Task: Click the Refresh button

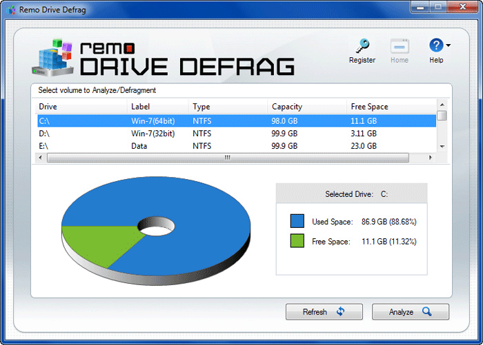Action: click(324, 312)
